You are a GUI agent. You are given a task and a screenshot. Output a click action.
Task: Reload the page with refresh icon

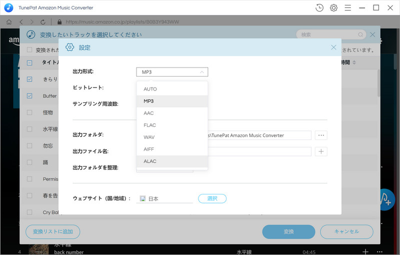(x=43, y=22)
